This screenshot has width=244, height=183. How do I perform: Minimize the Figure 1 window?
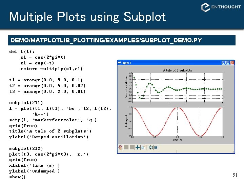223,63
